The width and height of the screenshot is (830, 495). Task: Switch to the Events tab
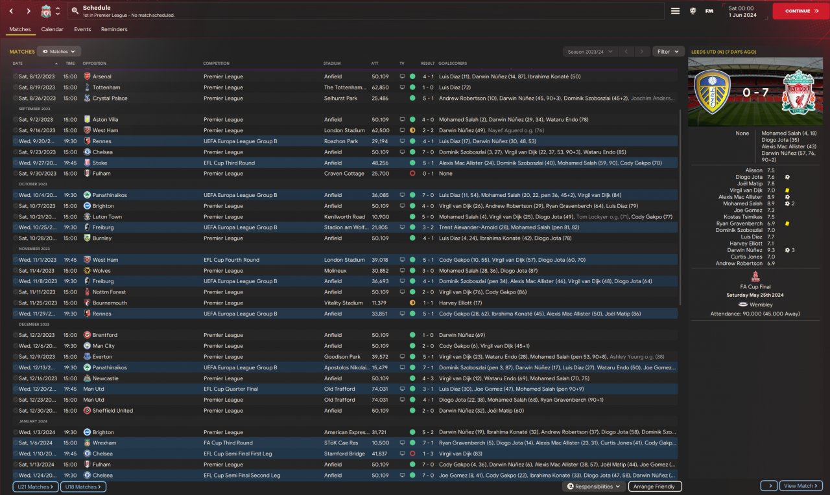pos(82,29)
